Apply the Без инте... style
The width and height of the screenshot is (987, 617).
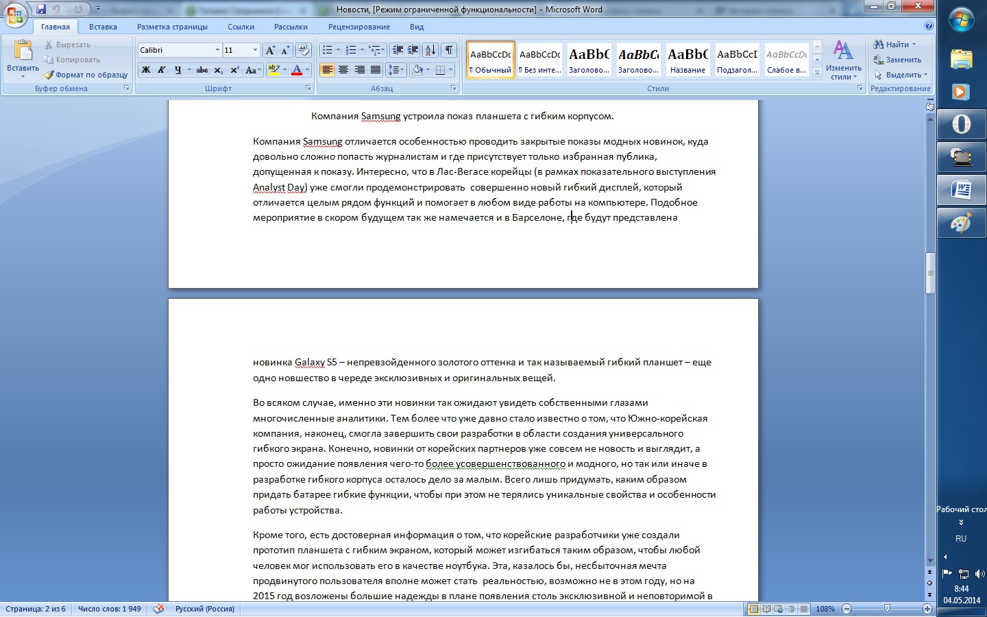[x=540, y=60]
